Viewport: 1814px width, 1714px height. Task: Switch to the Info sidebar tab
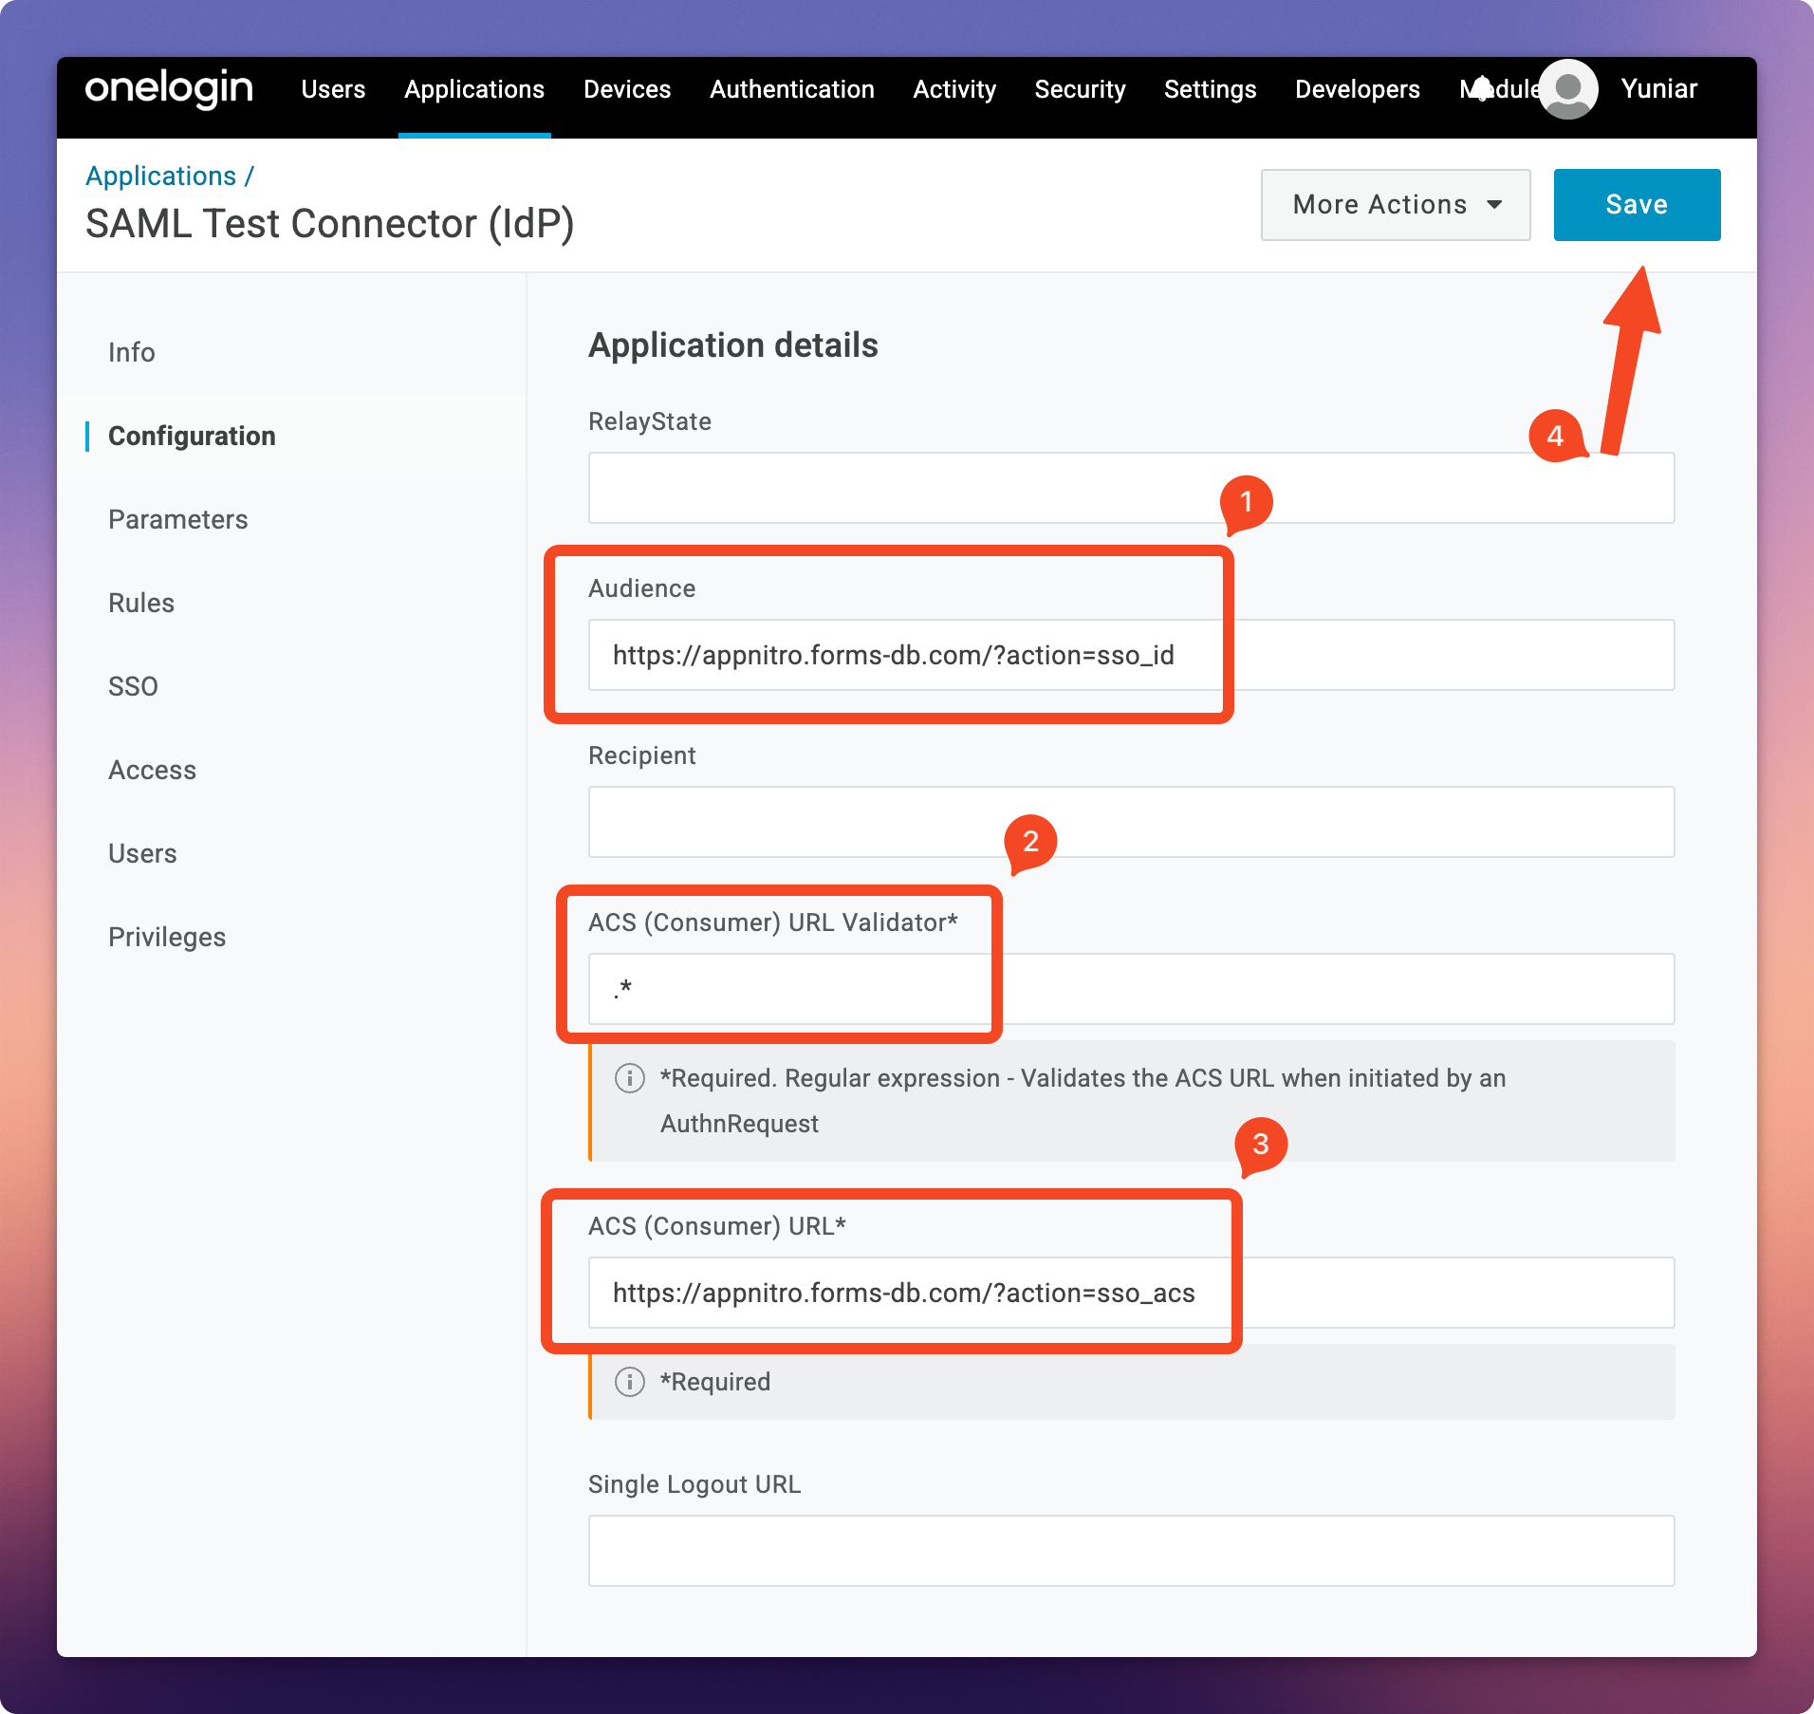tap(132, 352)
